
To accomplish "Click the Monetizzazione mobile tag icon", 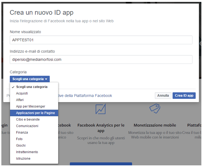I will 155,108.
